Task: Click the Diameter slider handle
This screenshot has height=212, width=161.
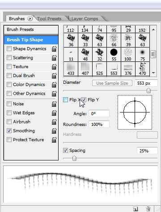Action: 148,91
